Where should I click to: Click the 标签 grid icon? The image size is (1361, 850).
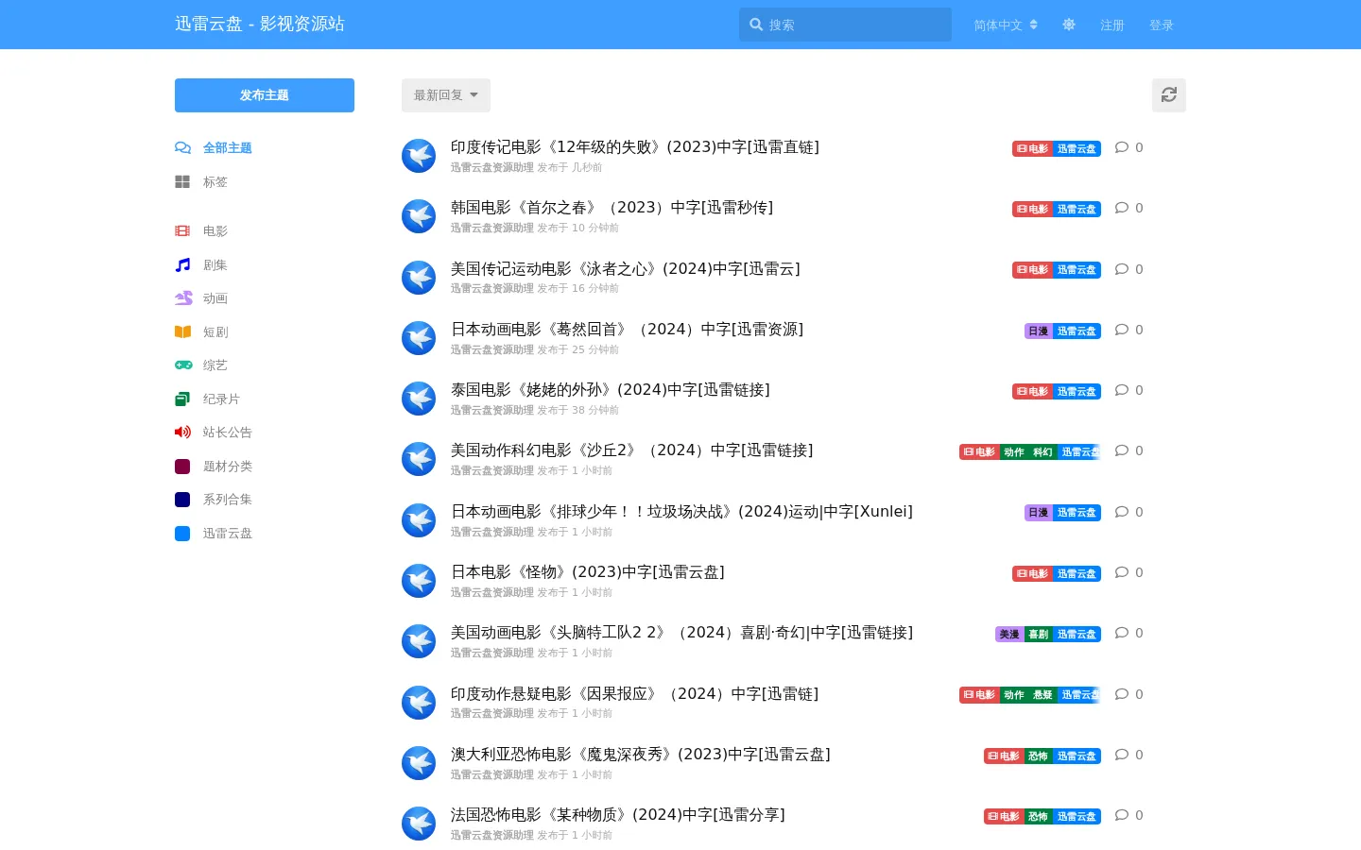pyautogui.click(x=182, y=182)
